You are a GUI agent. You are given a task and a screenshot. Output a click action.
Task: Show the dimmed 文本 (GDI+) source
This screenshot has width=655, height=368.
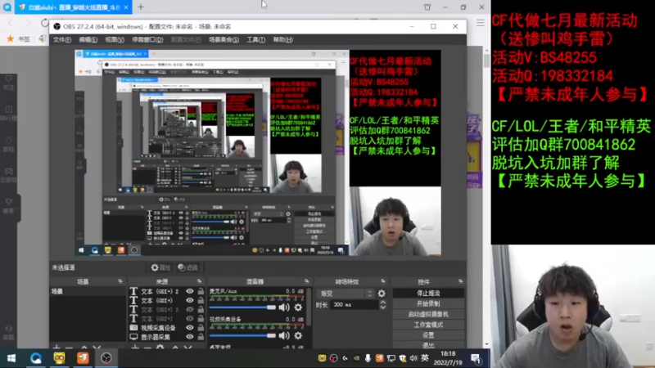[x=190, y=319]
